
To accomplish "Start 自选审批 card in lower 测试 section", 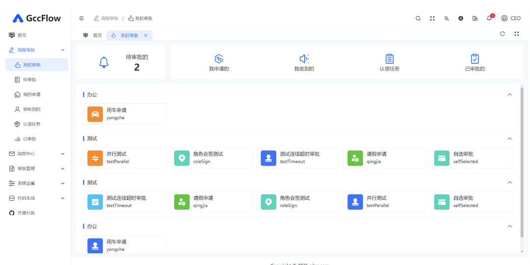I will pos(471,201).
